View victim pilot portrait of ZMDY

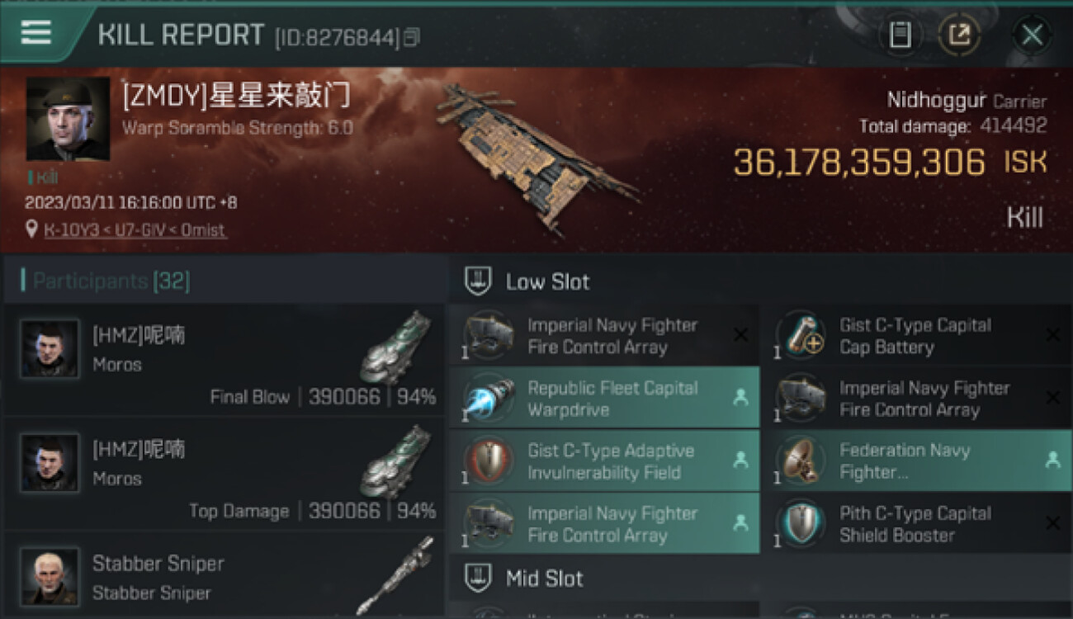pyautogui.click(x=68, y=119)
